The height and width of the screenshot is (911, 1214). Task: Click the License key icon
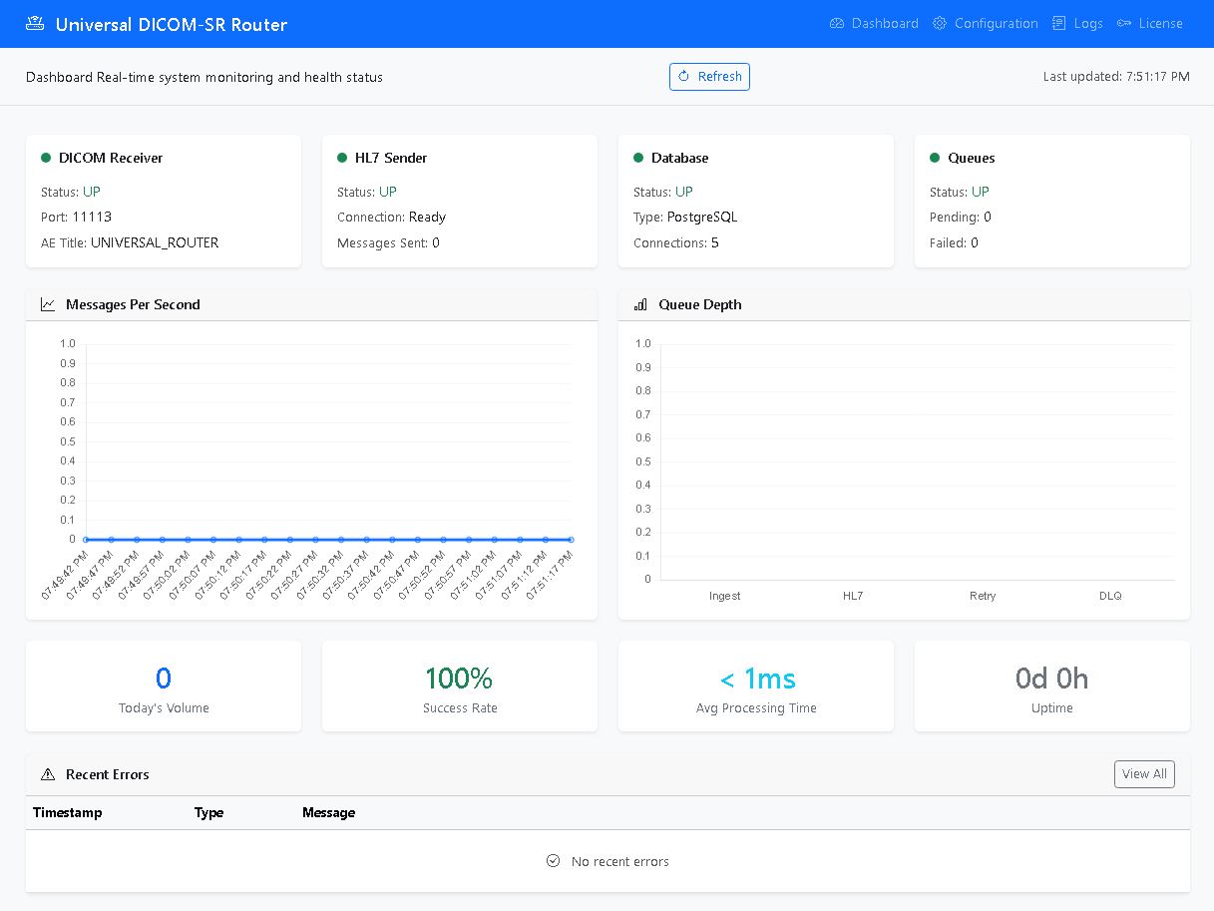pos(1124,23)
